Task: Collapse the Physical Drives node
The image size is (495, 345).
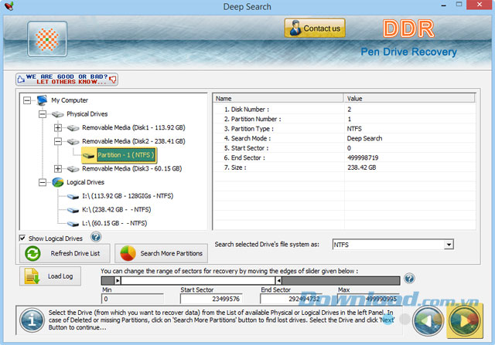Action: (x=43, y=114)
